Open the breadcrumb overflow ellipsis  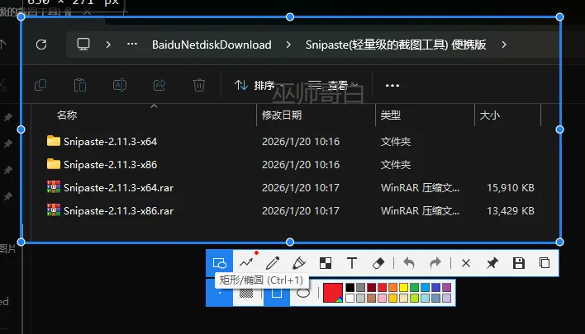click(132, 45)
